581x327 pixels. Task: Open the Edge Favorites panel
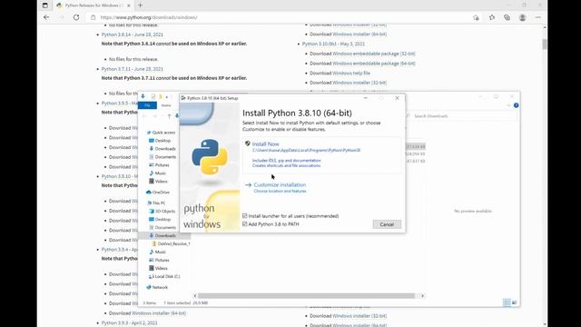(492, 17)
